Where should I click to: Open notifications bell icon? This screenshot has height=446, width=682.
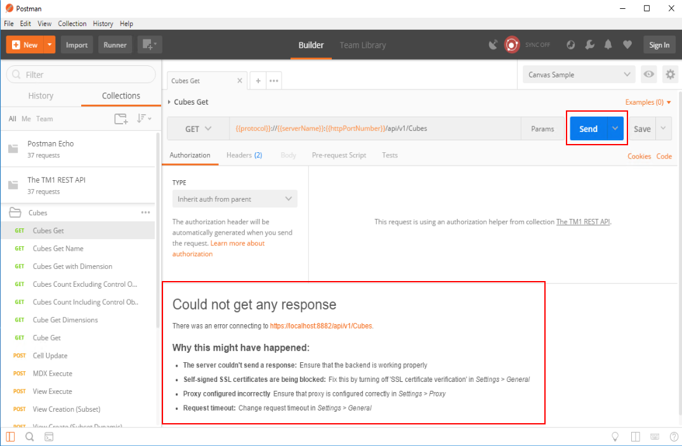608,45
